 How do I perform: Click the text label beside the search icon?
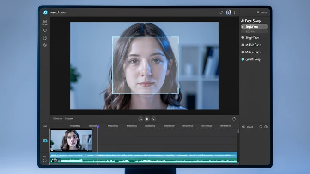click(x=264, y=12)
